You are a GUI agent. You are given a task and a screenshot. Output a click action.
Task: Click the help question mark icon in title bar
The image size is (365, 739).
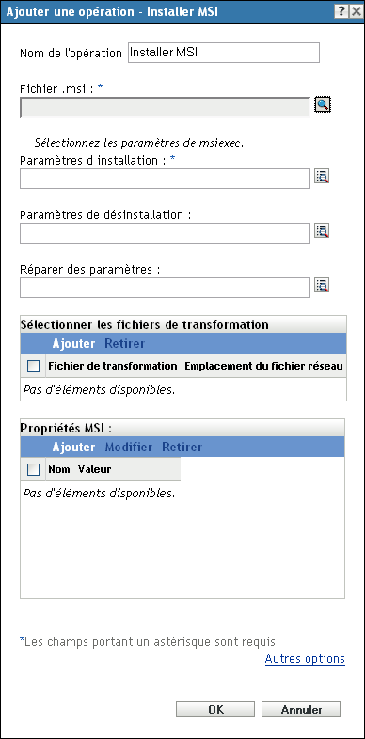[341, 11]
